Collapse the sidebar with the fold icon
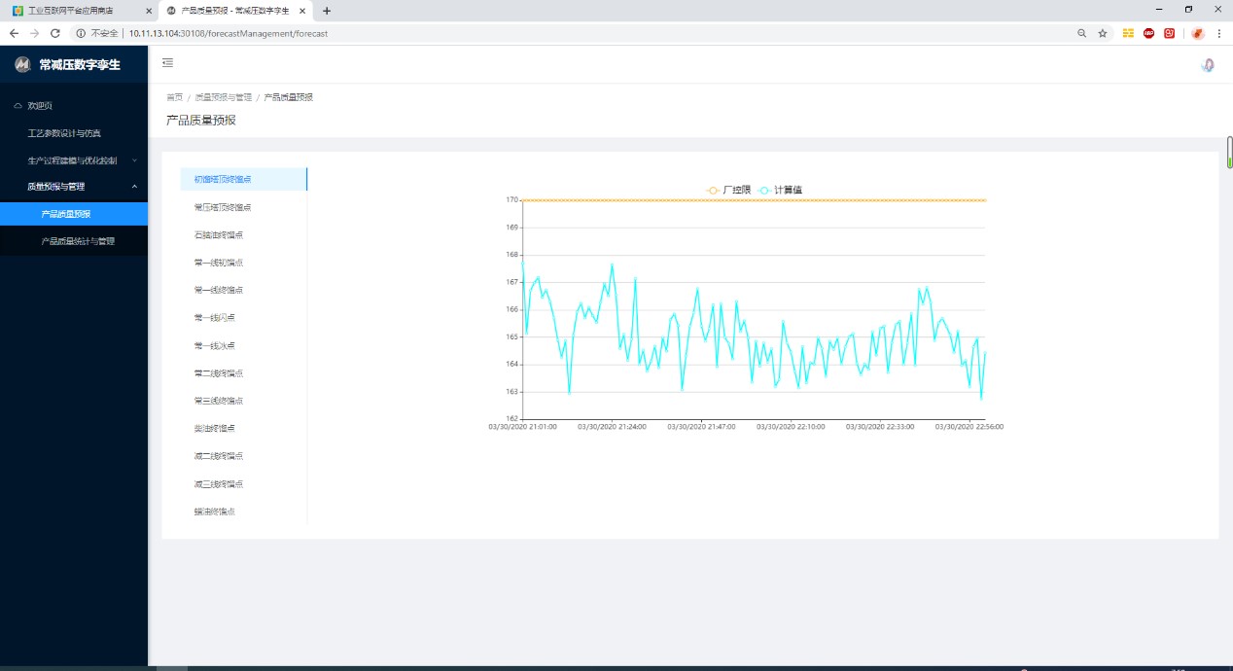Viewport: 1233px width, 671px height. (167, 63)
